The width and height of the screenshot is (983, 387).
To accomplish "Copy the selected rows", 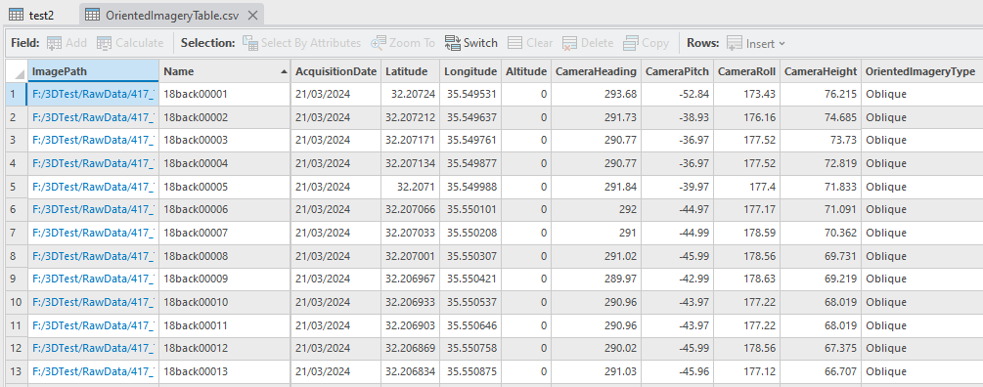I will [646, 43].
